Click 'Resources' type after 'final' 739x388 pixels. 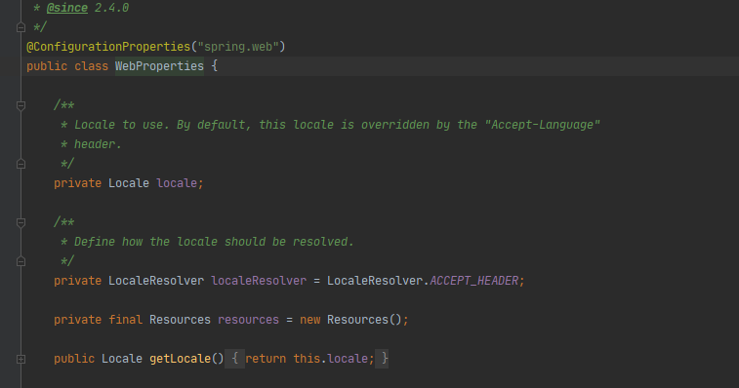pyautogui.click(x=180, y=320)
